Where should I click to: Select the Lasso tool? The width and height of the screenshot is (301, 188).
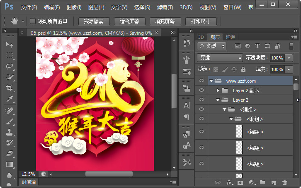(x=10, y=67)
